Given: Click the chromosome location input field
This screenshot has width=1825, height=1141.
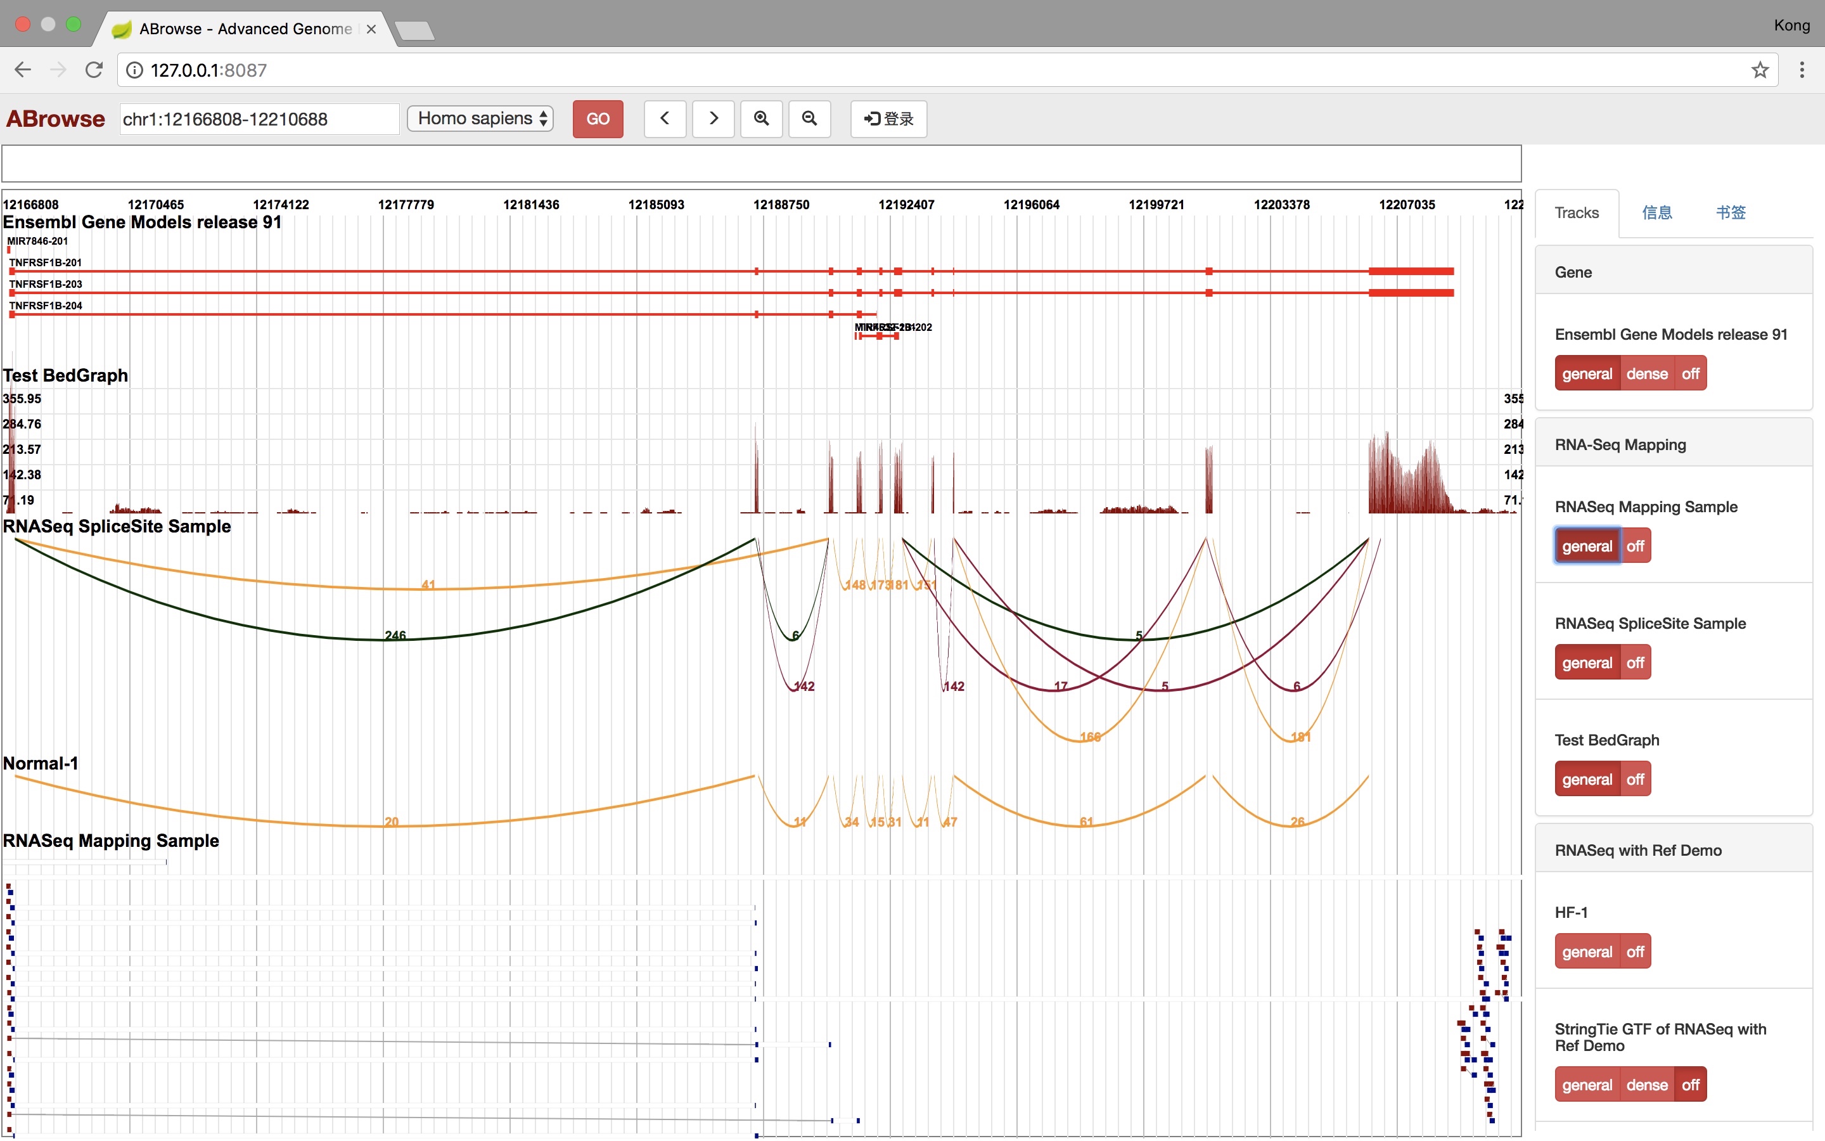Looking at the screenshot, I should [259, 119].
